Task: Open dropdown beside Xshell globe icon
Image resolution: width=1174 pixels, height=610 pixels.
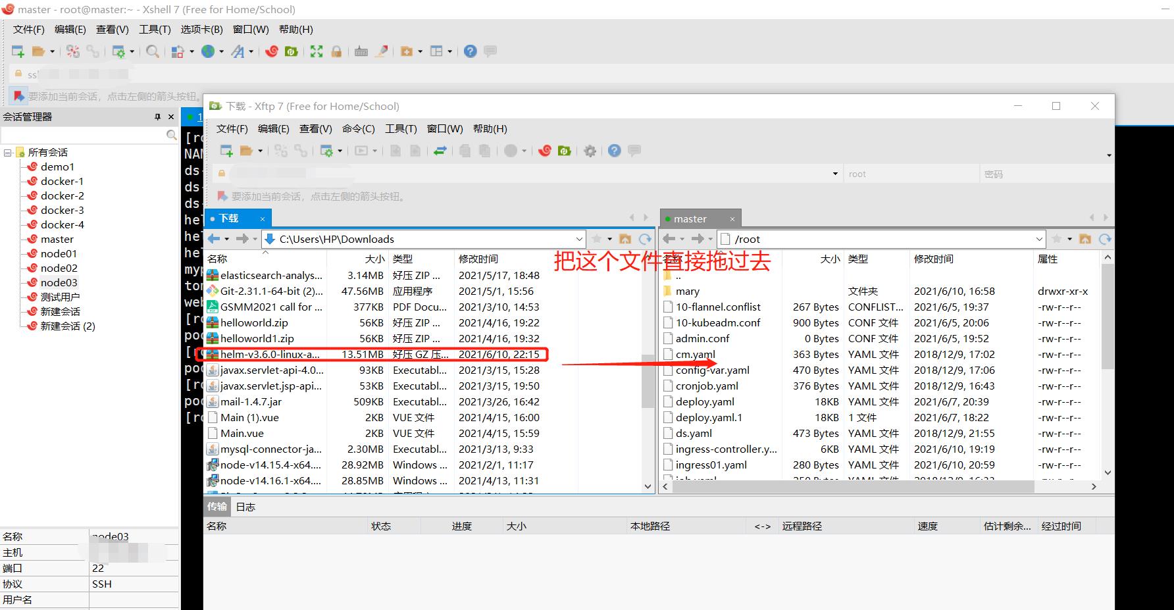Action: (x=222, y=51)
